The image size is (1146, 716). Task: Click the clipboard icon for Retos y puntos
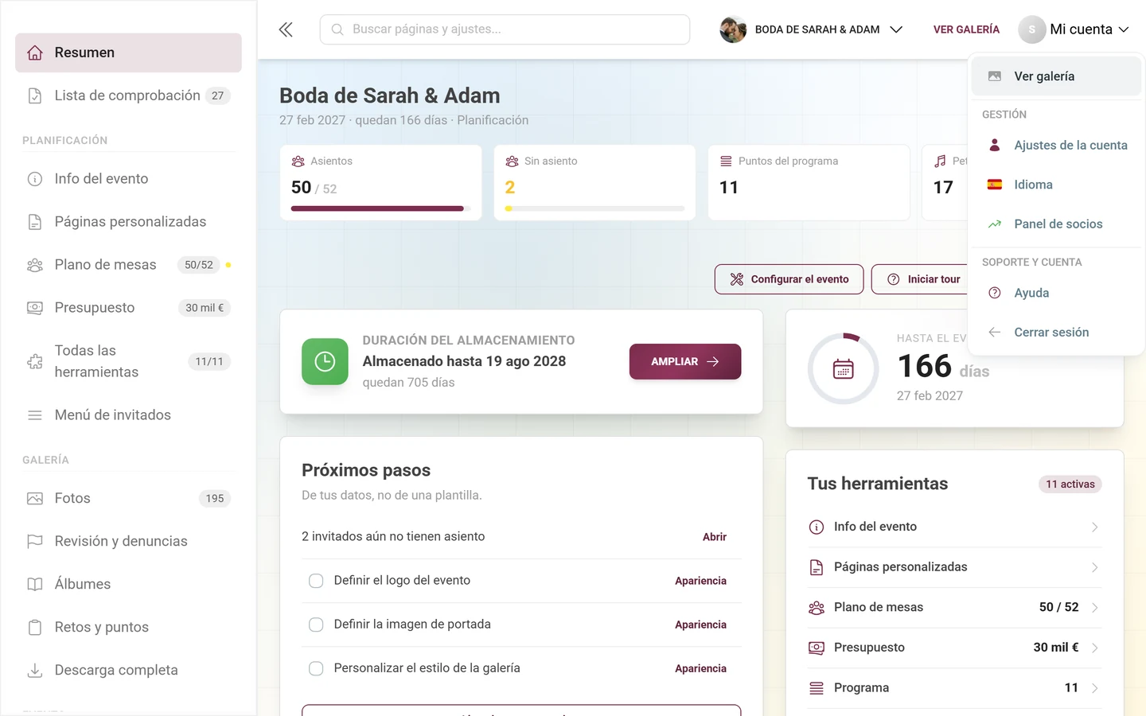click(35, 627)
